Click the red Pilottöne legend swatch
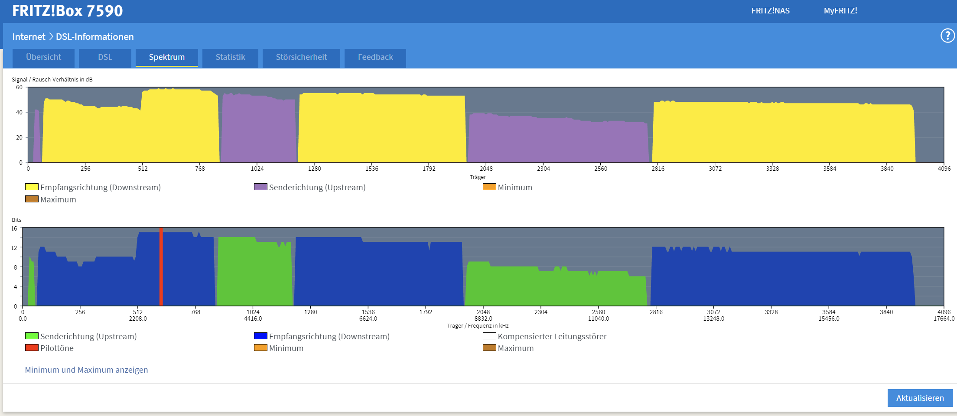 32,348
